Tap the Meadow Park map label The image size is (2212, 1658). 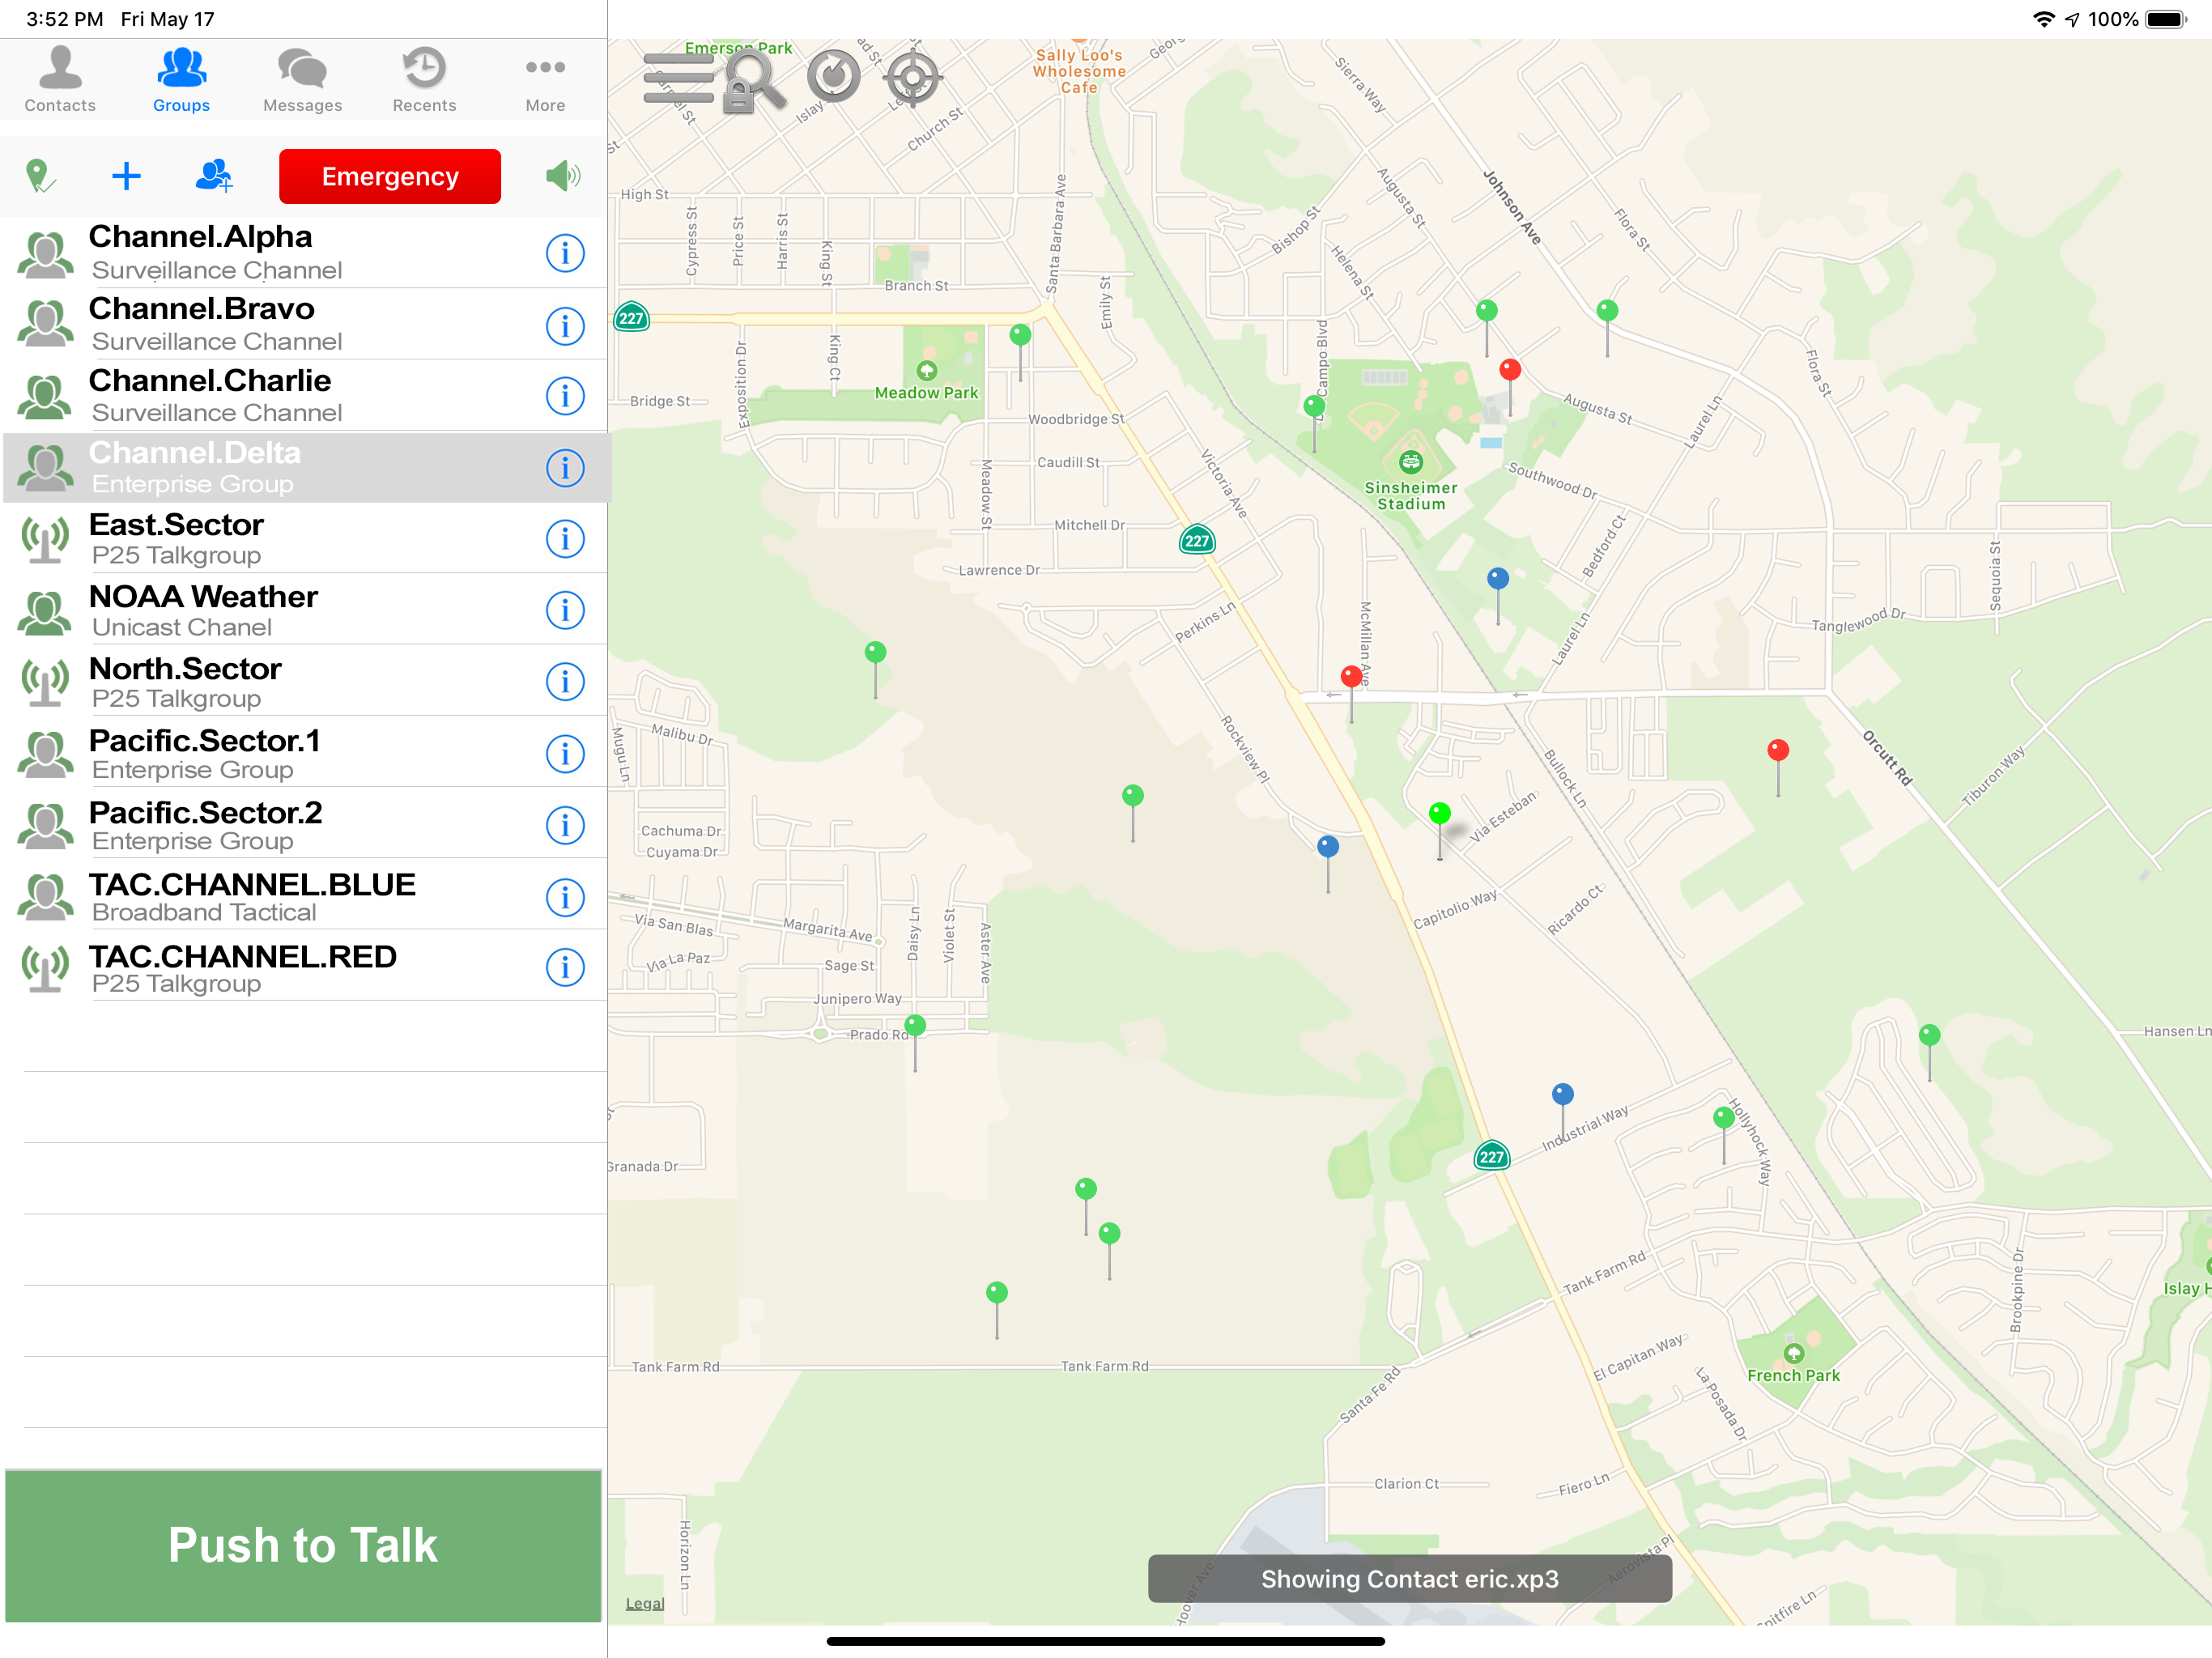tap(926, 393)
